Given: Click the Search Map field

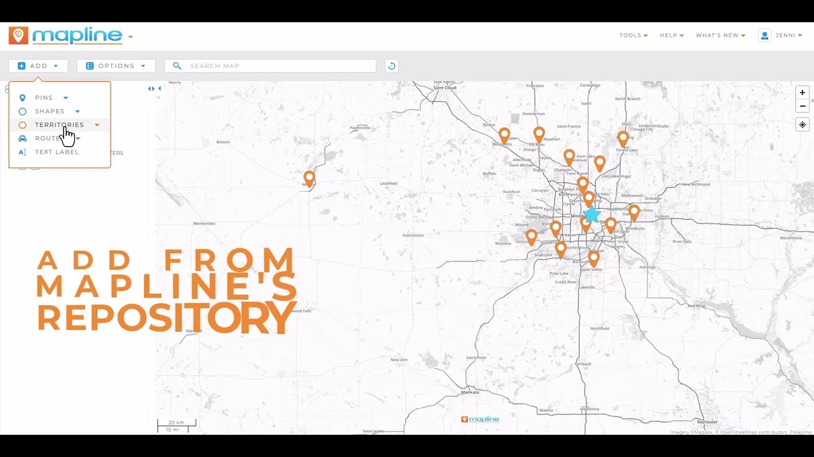Looking at the screenshot, I should point(270,66).
